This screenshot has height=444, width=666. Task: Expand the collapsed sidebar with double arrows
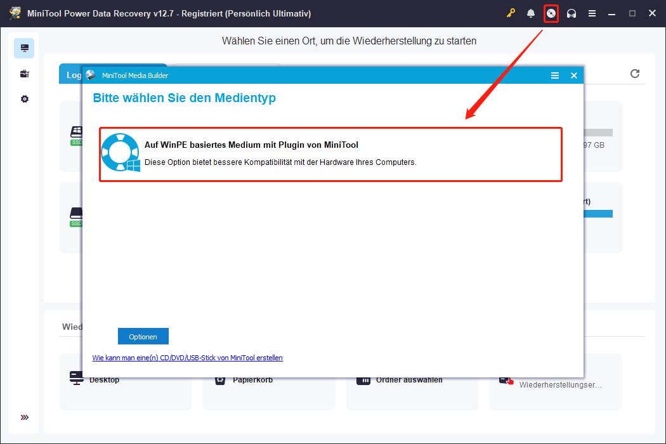click(24, 417)
